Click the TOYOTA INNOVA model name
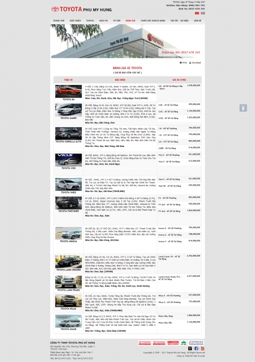Screen dimensions: 255x362 coord(68,242)
